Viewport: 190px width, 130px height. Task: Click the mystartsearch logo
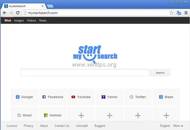click(x=95, y=54)
